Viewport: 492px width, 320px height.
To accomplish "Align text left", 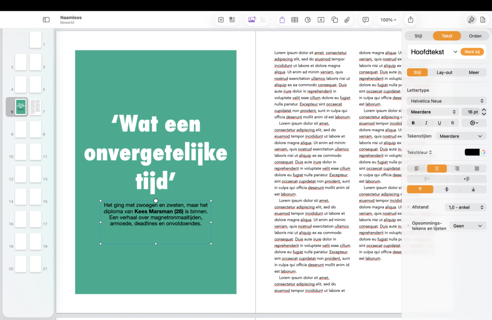I will pos(417,168).
